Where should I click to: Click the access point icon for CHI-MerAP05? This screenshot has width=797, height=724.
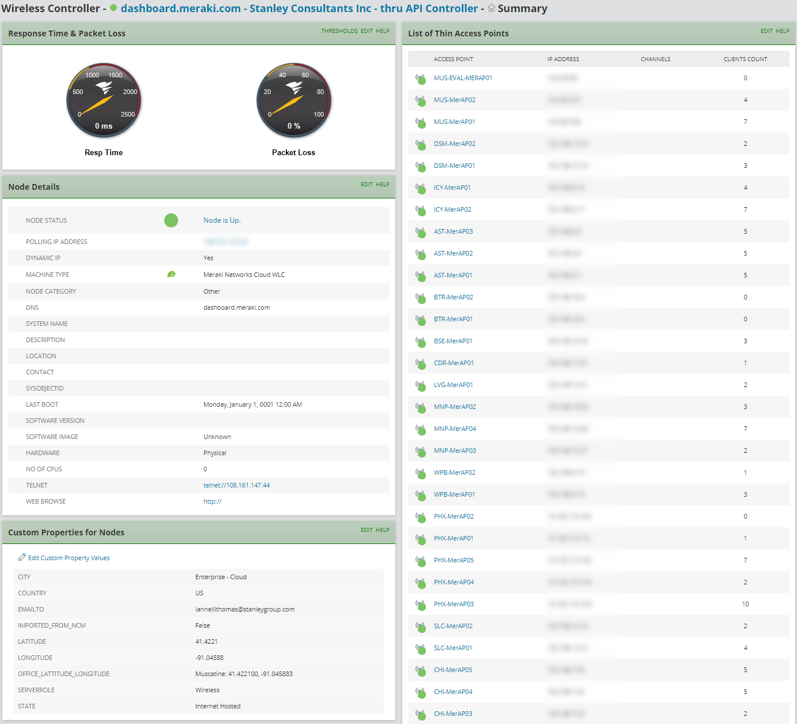click(421, 670)
